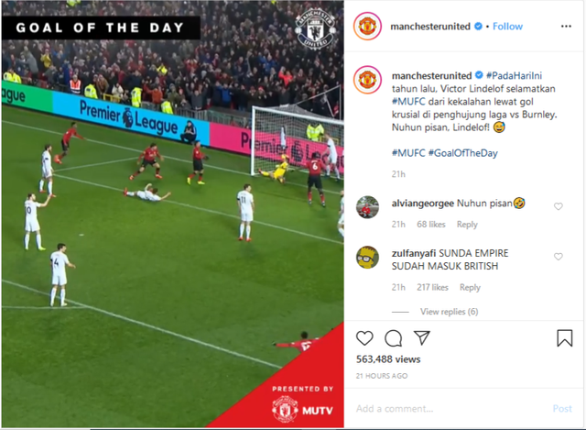
Task: Like alviangeorgee's comment heart
Action: [559, 206]
